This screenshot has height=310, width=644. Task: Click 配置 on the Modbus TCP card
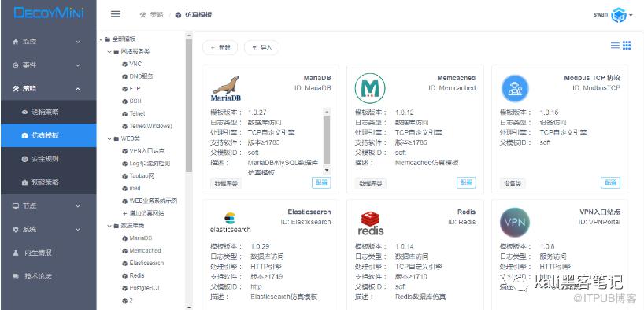(x=611, y=183)
